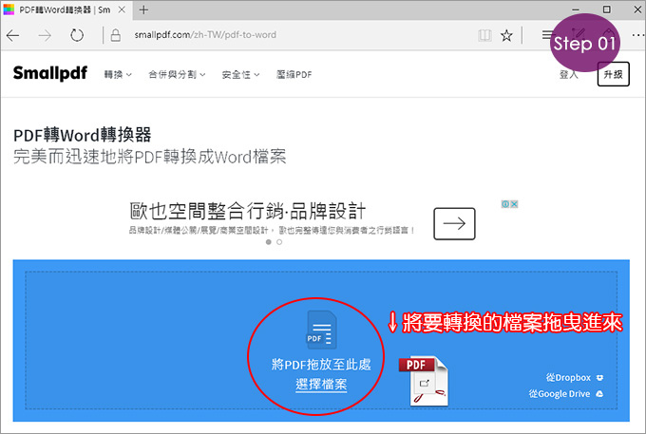Viewport: 646px width, 434px height.
Task: Go back with the browser back arrow
Action: pos(12,36)
